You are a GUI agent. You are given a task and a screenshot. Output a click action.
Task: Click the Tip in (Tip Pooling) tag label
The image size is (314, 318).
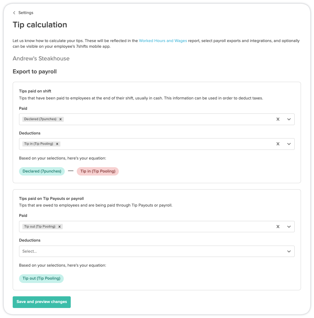pyautogui.click(x=38, y=144)
